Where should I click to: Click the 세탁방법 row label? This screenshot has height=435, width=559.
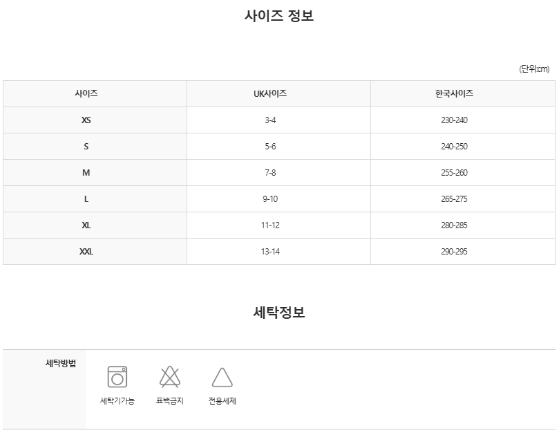[61, 363]
